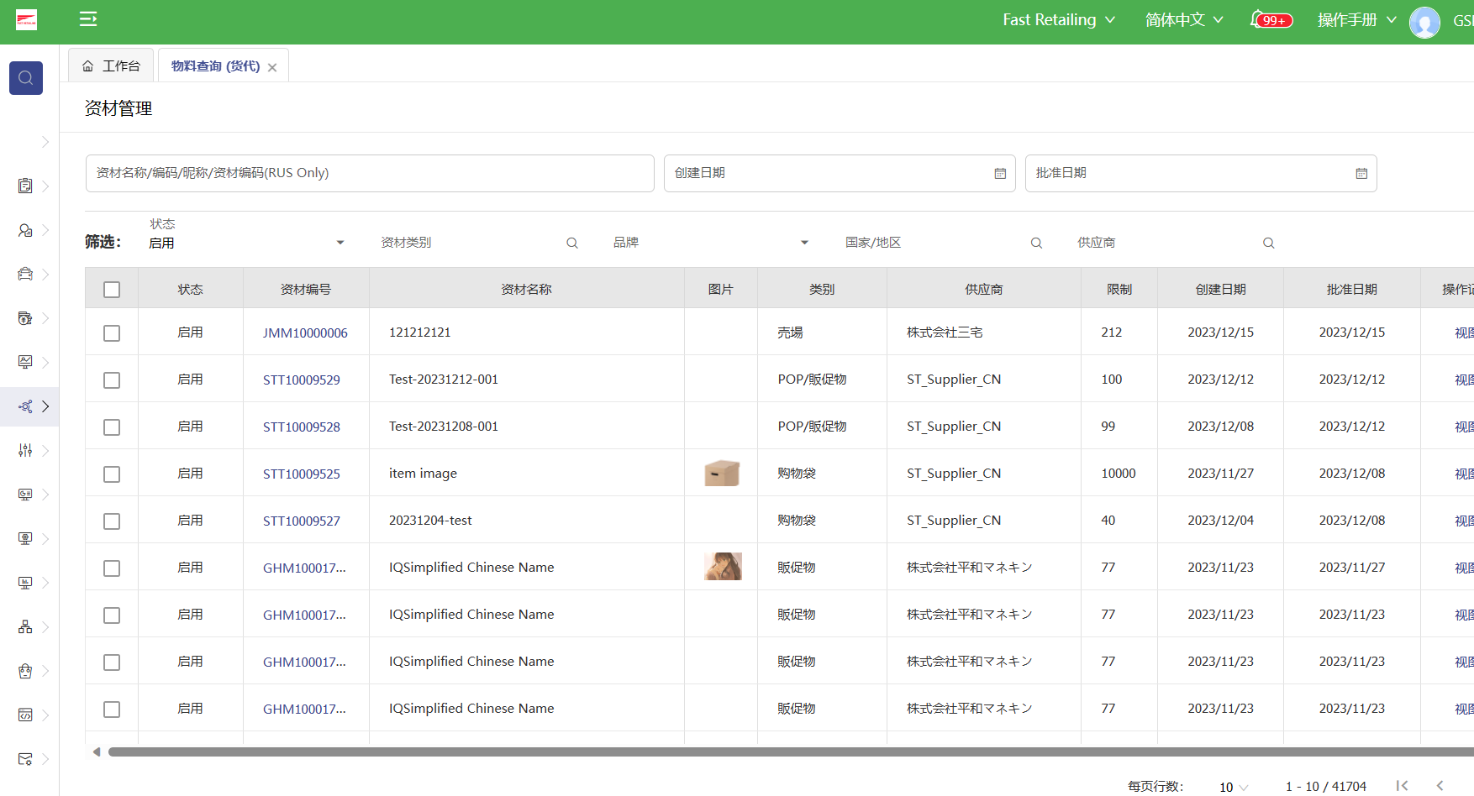Switch to the 工作台 tab

pyautogui.click(x=112, y=65)
